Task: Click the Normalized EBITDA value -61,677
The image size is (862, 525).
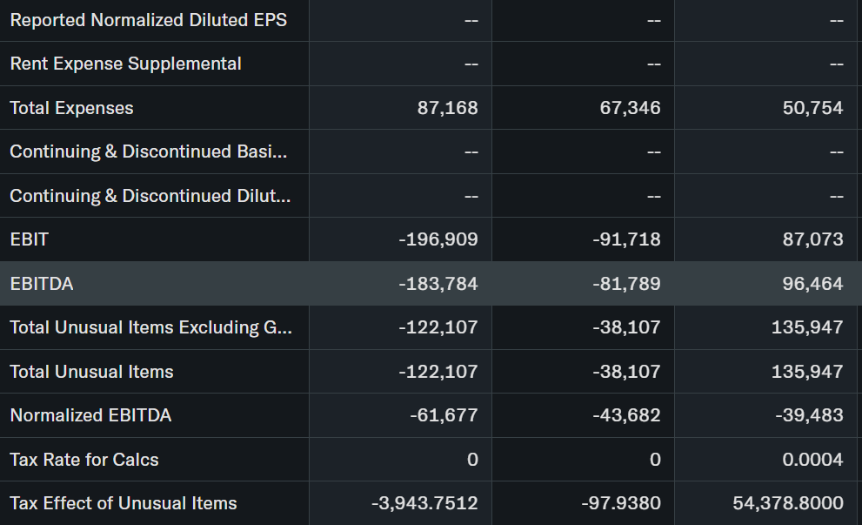Action: [444, 415]
